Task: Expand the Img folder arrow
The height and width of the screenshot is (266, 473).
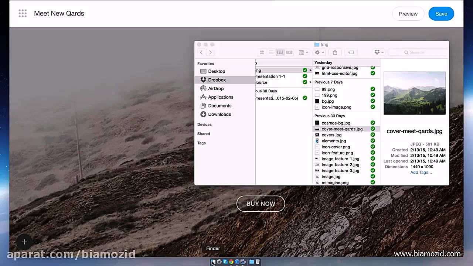Action: pyautogui.click(x=310, y=70)
